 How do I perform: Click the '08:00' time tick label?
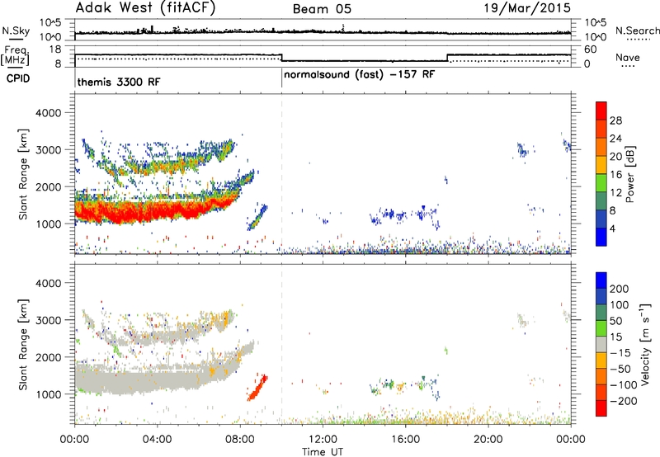pos(240,440)
